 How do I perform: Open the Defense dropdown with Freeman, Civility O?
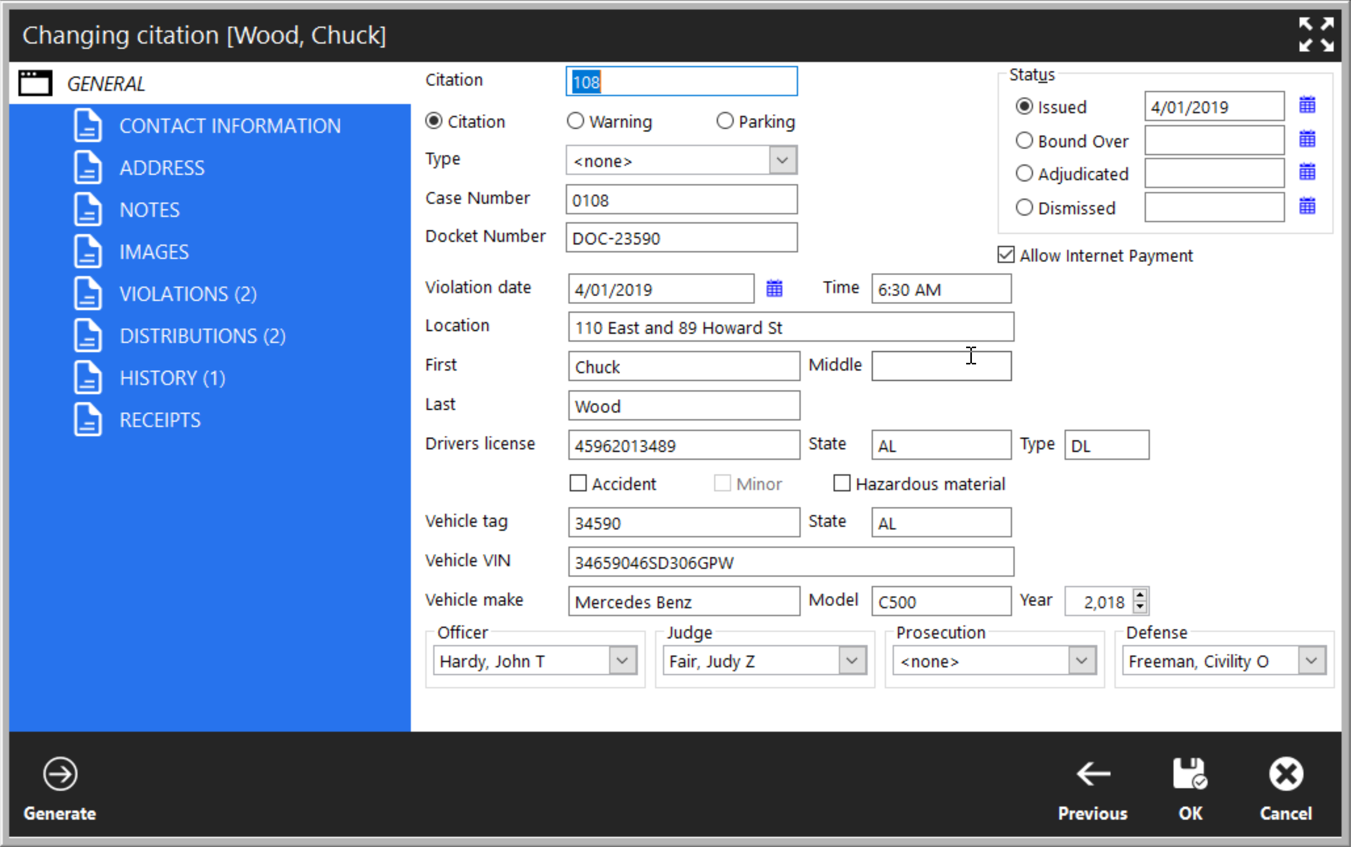(1311, 661)
